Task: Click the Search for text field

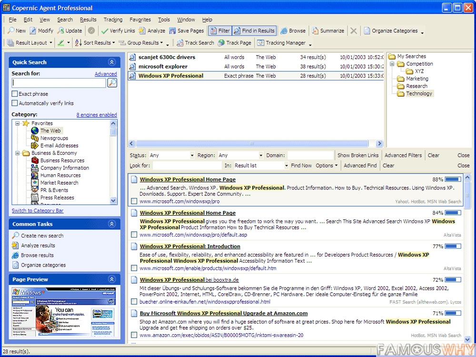Action: (x=59, y=82)
